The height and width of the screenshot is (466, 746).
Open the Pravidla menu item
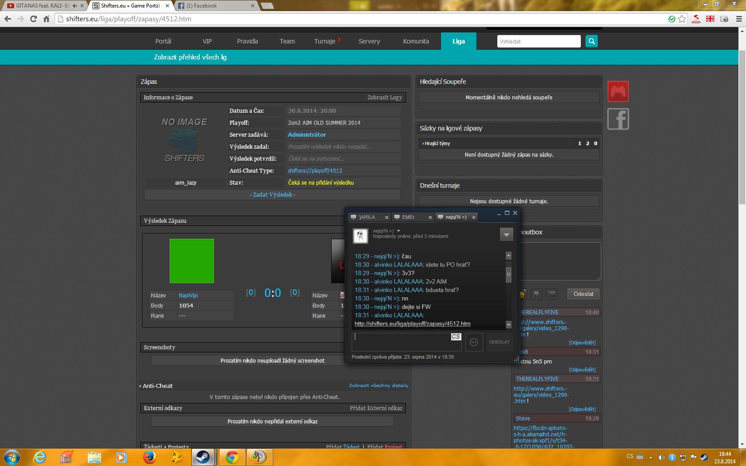coord(247,41)
